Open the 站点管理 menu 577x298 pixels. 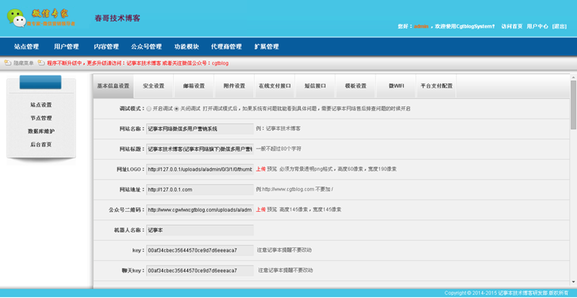pos(26,47)
